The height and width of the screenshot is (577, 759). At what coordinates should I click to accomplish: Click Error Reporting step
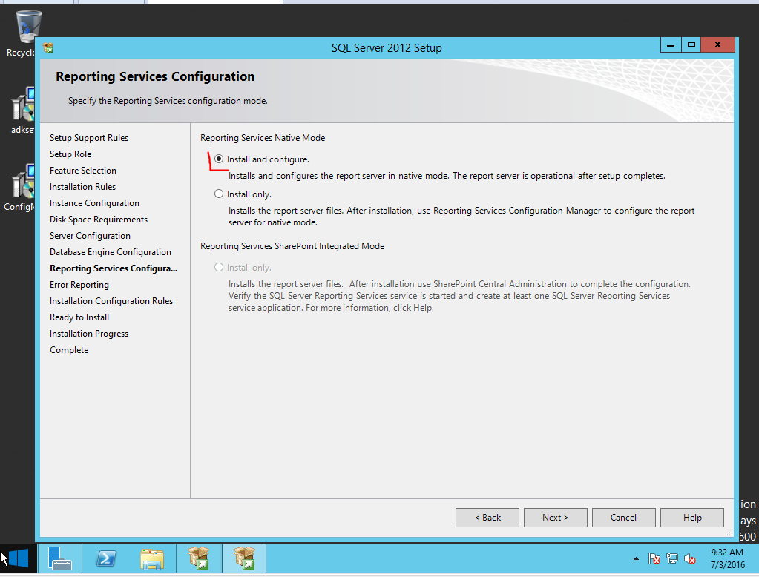pos(79,285)
